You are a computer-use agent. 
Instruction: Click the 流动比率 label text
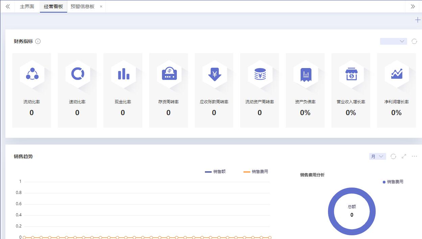pyautogui.click(x=31, y=102)
